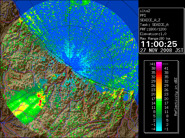The image size is (185, 138).
Task: Click the date '27 NOV 2008 JST'
Action: 162,50
